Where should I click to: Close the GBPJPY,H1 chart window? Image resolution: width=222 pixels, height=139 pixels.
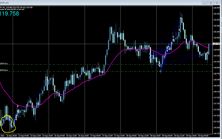[x=217, y=3]
